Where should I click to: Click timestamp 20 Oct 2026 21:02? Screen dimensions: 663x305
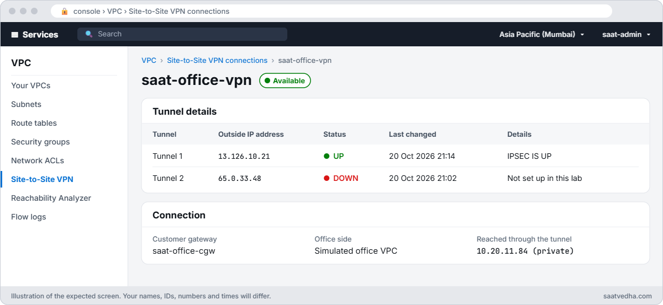pos(423,178)
